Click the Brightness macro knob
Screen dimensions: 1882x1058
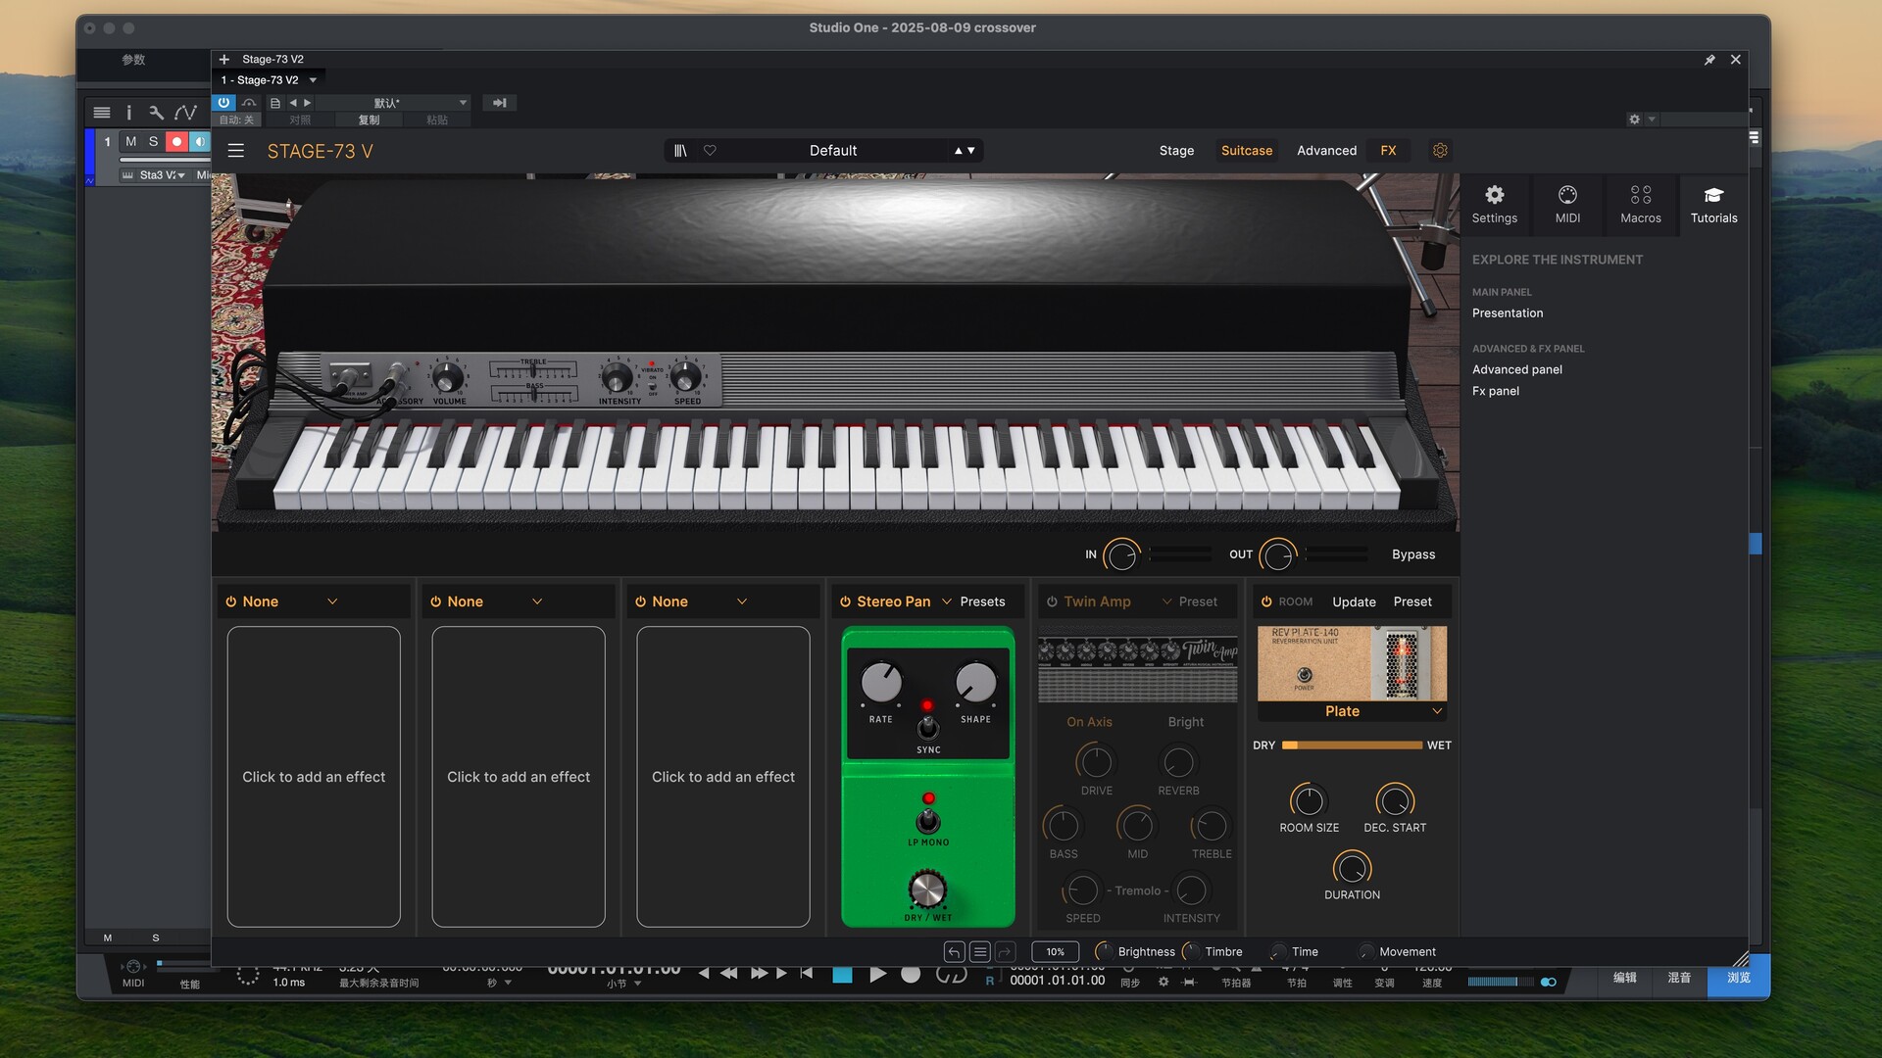(x=1104, y=952)
